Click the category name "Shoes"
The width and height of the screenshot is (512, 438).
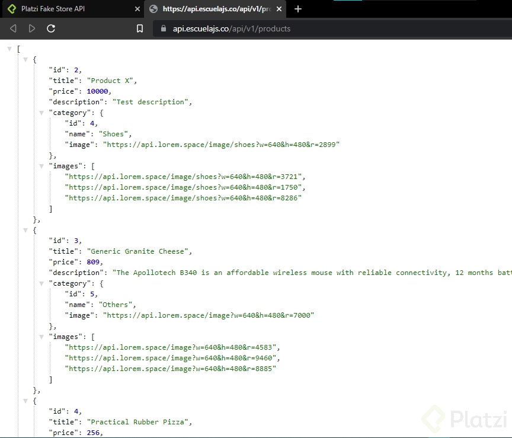click(x=113, y=134)
